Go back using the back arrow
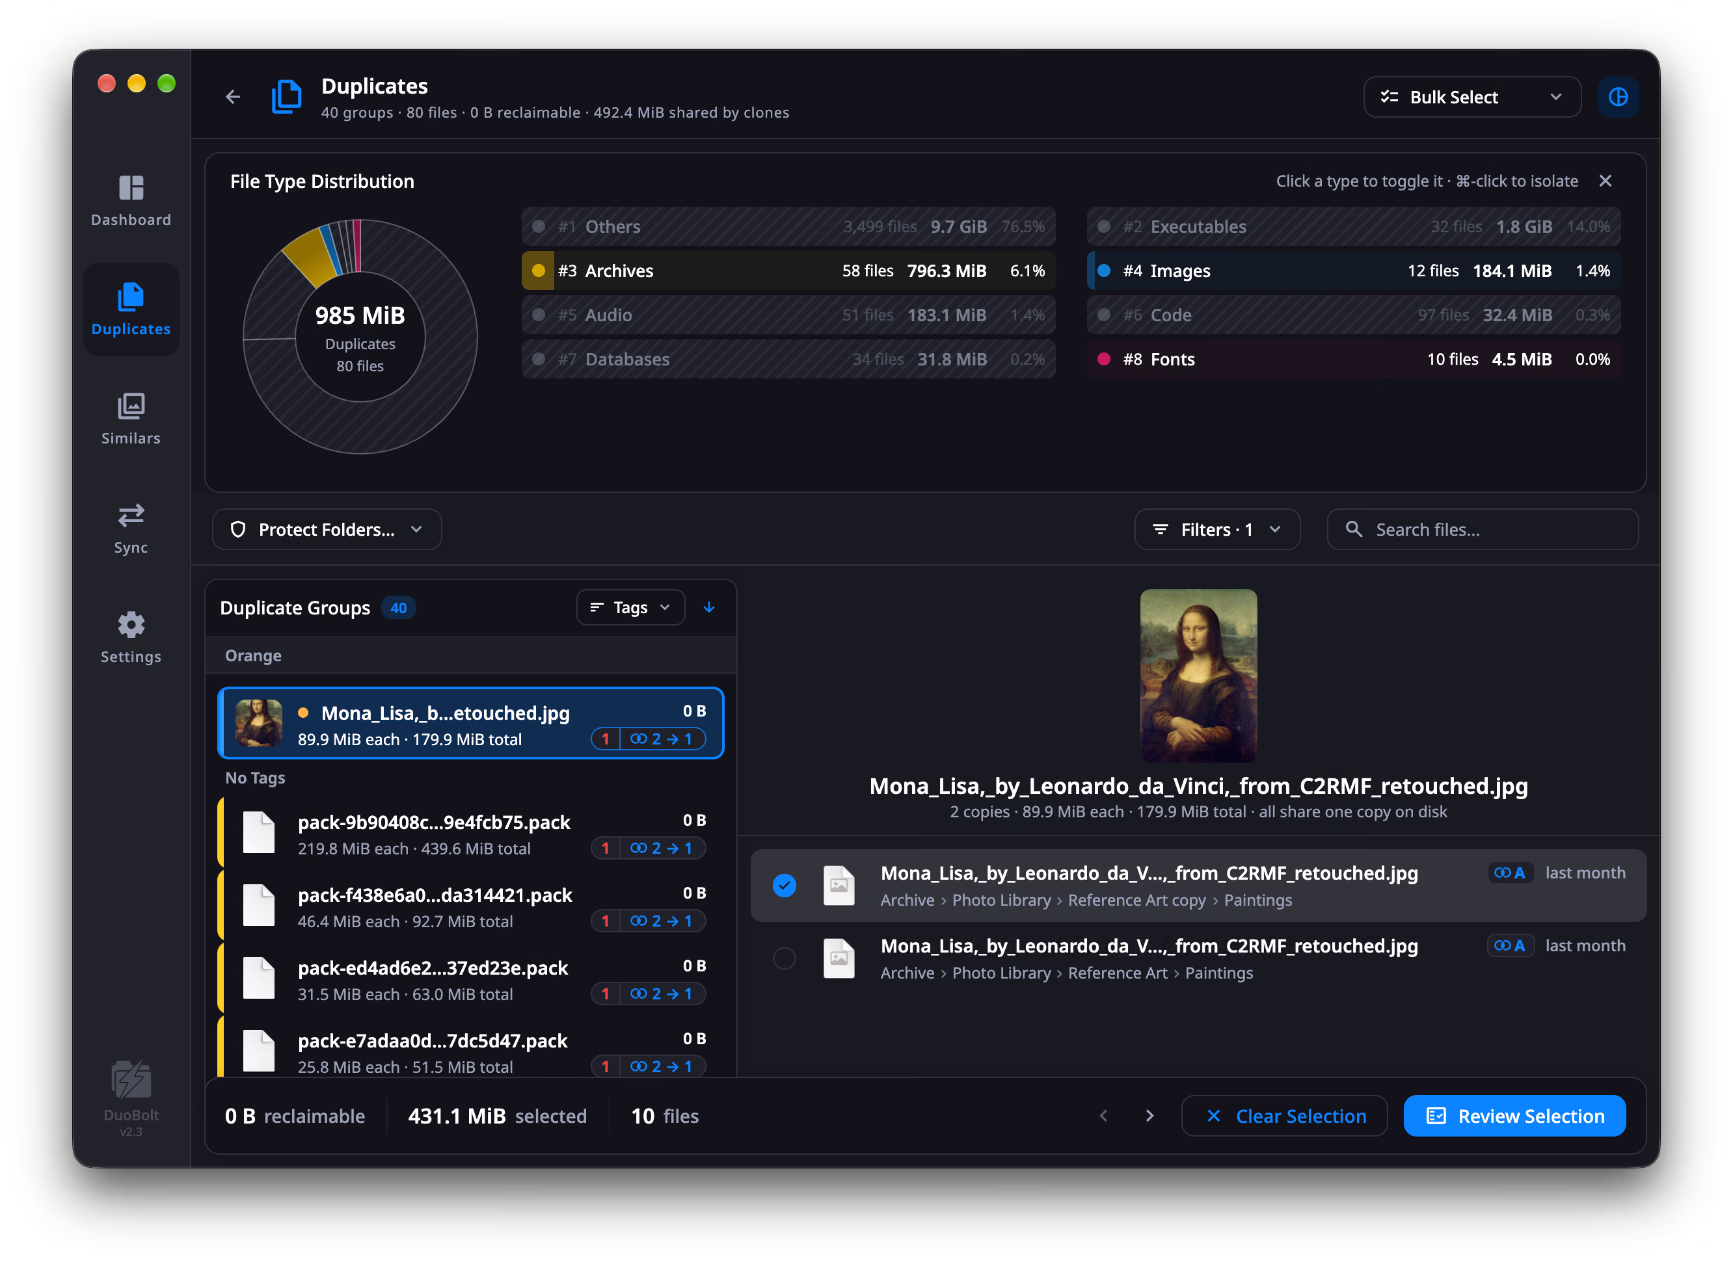 pyautogui.click(x=233, y=97)
